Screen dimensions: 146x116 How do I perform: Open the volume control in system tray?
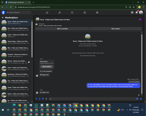click(130, 110)
